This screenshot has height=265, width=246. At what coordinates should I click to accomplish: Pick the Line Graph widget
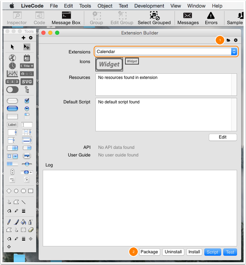pos(12,74)
